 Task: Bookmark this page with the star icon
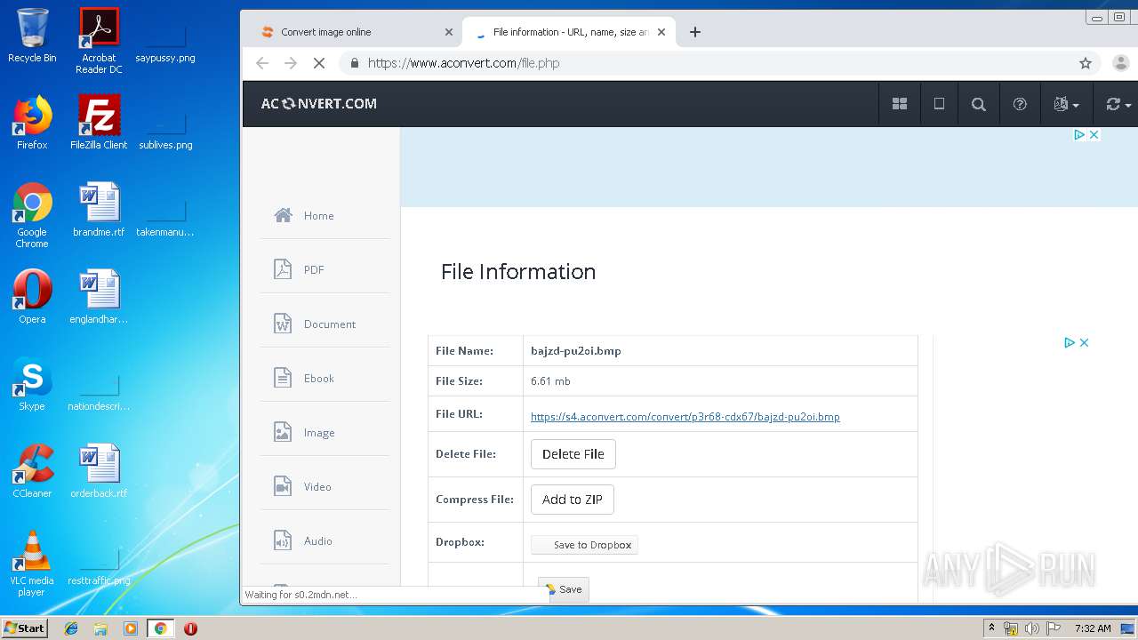coord(1086,63)
